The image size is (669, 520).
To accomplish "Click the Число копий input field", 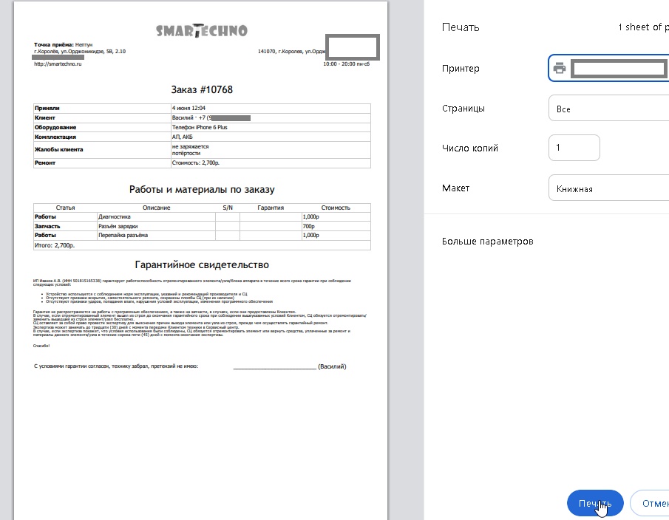I will pyautogui.click(x=574, y=148).
